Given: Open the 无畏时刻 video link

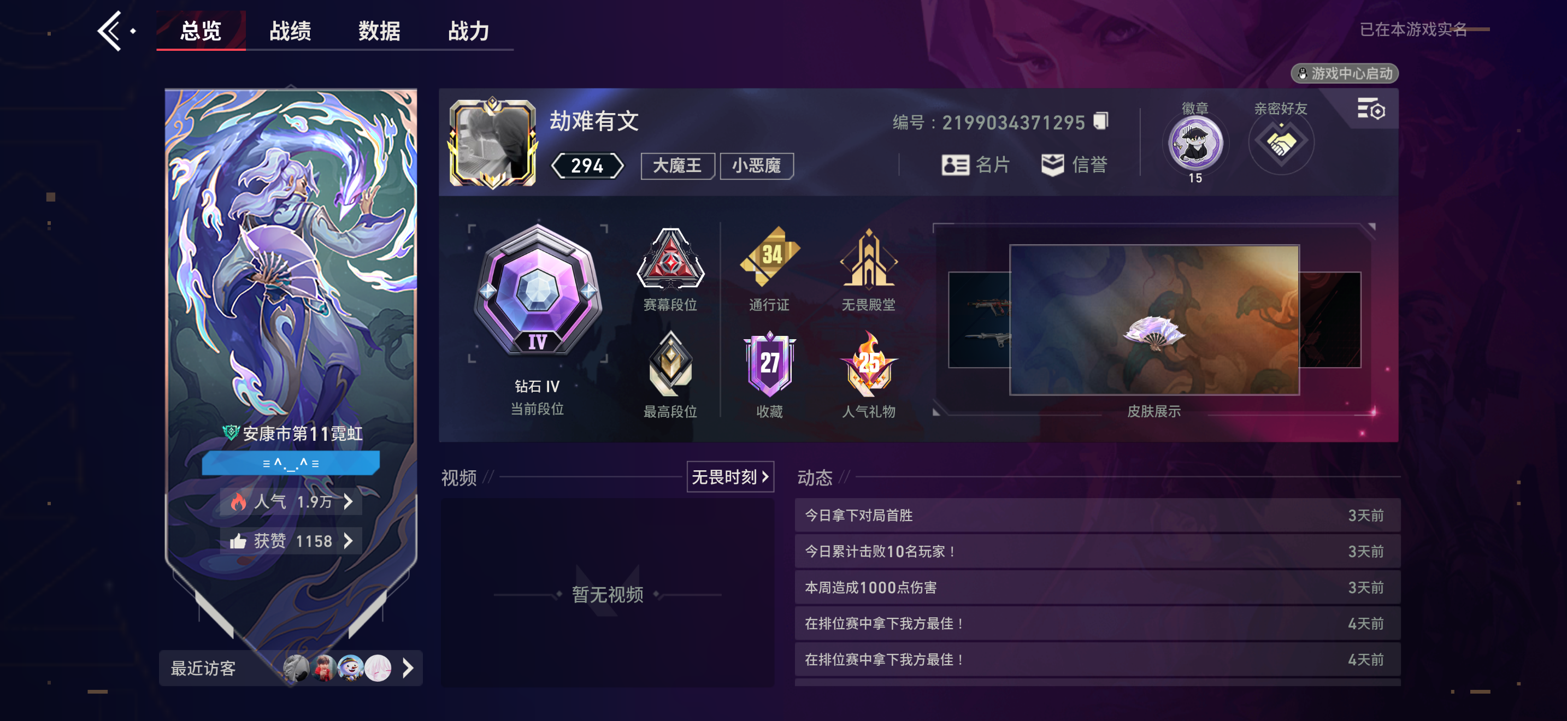Looking at the screenshot, I should tap(730, 477).
